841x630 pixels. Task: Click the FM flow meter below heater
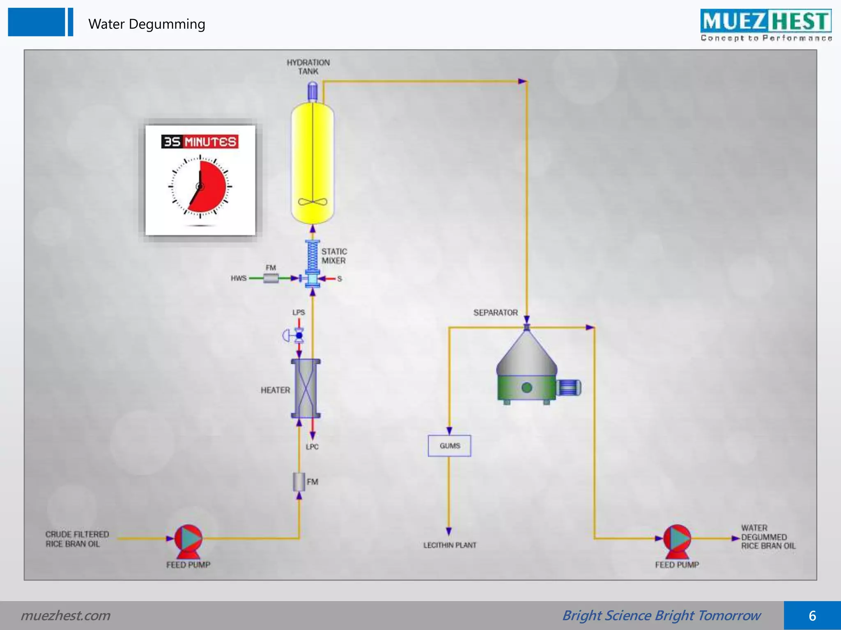pos(299,482)
